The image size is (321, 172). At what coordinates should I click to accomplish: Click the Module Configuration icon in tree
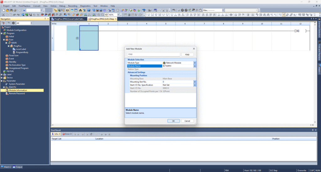(4, 30)
